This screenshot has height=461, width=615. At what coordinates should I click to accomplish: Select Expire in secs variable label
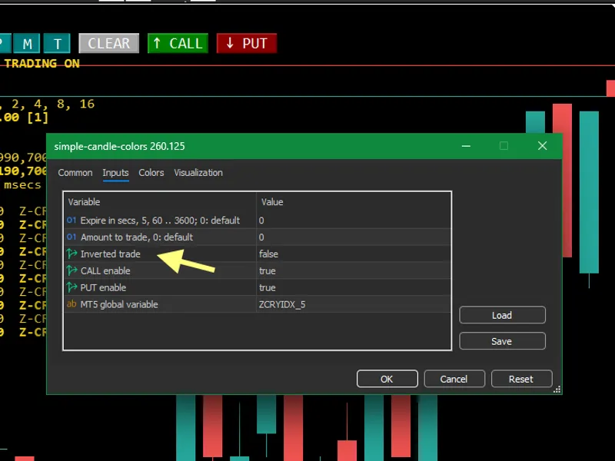pos(160,221)
